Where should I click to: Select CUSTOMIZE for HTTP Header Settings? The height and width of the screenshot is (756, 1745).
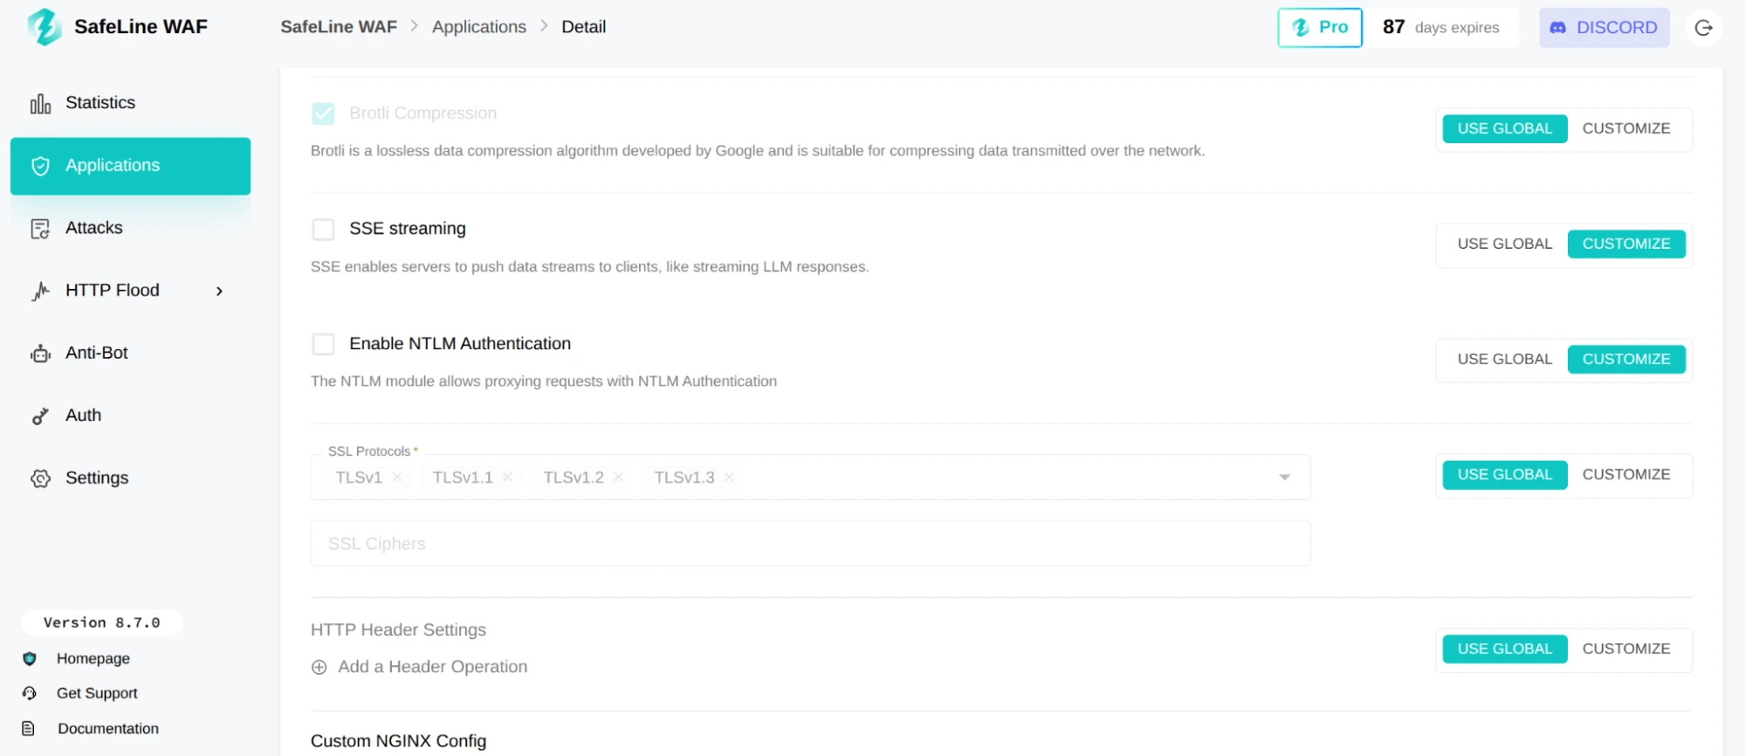1626,649
